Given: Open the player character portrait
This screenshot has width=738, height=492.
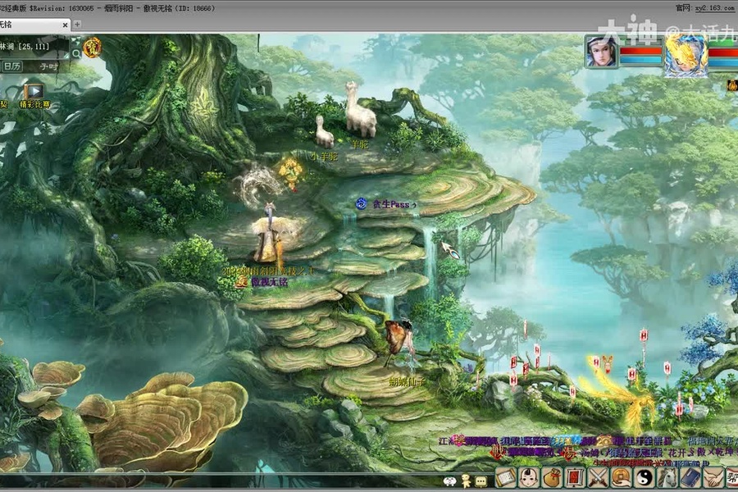Looking at the screenshot, I should tap(602, 52).
